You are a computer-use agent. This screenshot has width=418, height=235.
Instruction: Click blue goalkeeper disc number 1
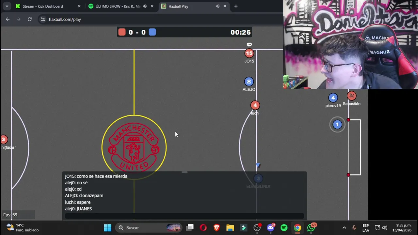pyautogui.click(x=337, y=124)
